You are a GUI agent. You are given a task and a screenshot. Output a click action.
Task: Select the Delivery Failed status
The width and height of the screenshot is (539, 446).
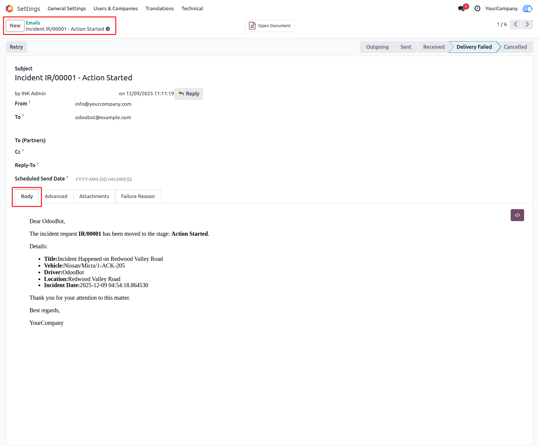click(474, 47)
